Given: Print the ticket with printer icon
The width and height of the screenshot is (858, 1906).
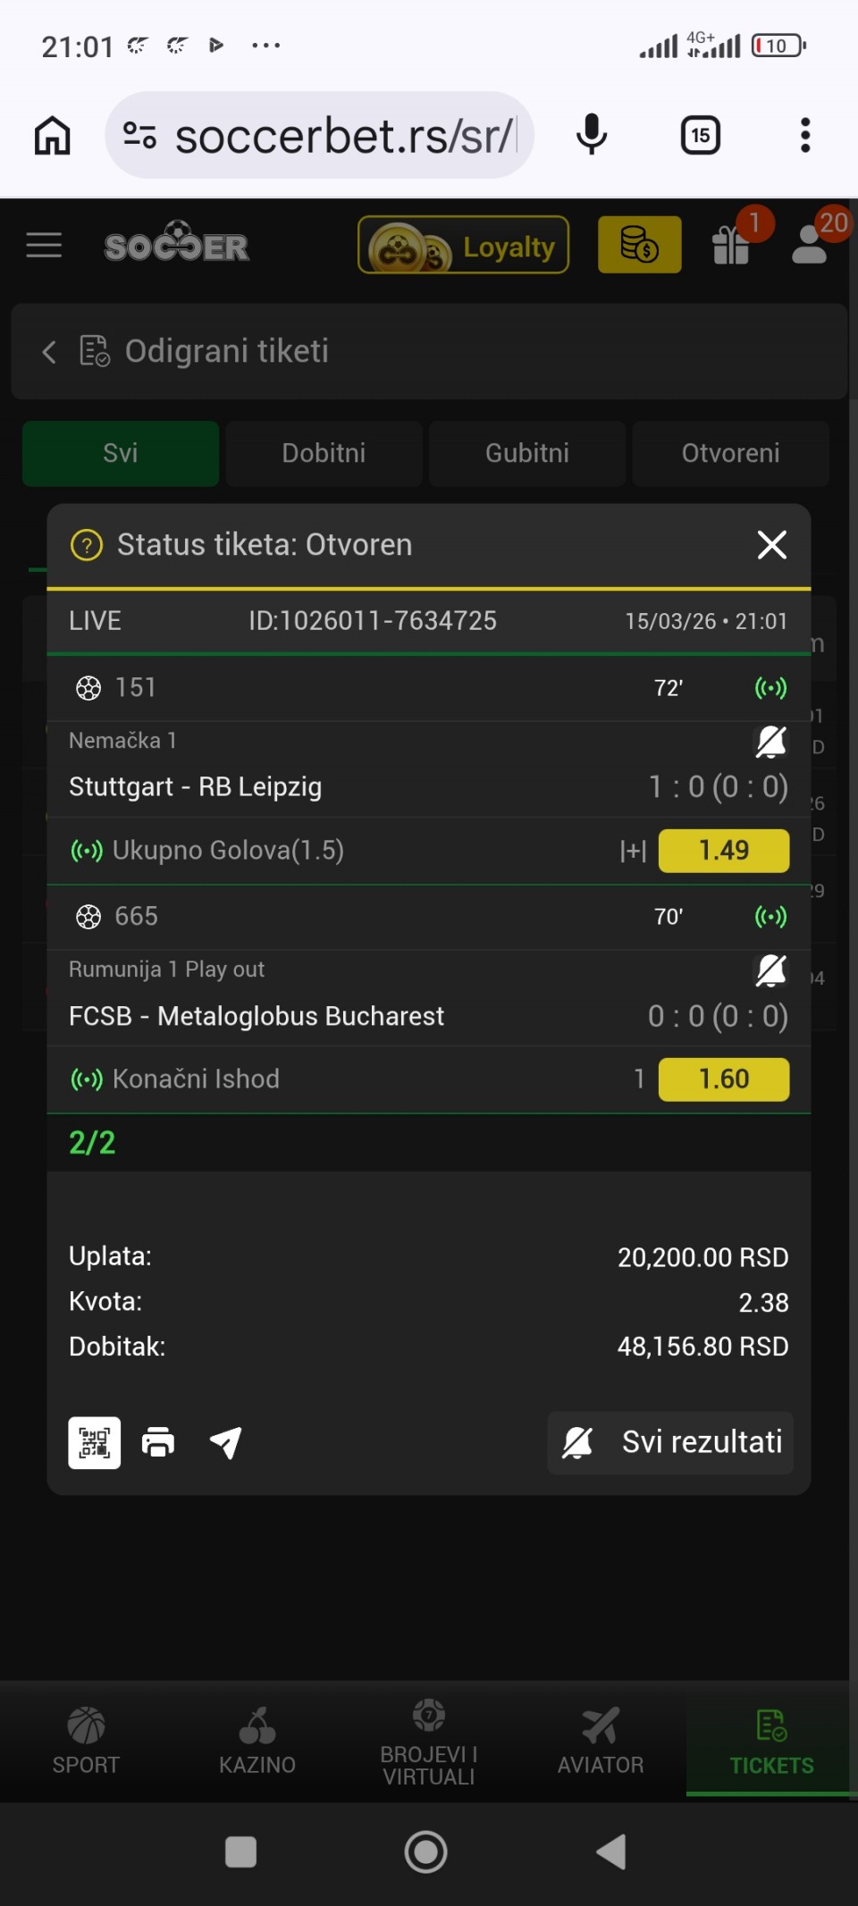Looking at the screenshot, I should coord(158,1442).
